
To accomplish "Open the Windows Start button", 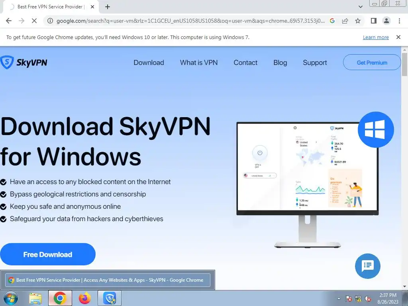I will click(10, 298).
